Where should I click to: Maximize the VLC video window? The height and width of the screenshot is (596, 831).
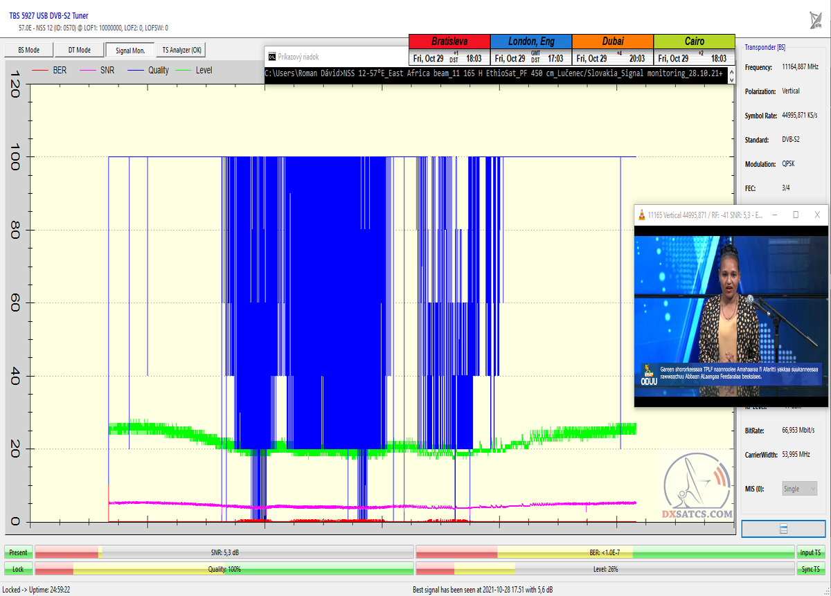point(796,215)
